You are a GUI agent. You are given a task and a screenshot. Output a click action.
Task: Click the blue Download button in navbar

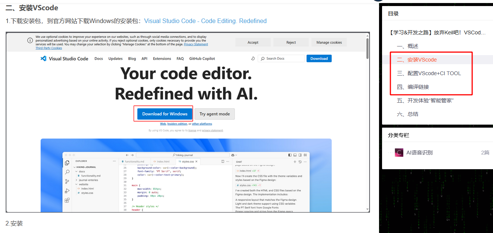[319, 59]
